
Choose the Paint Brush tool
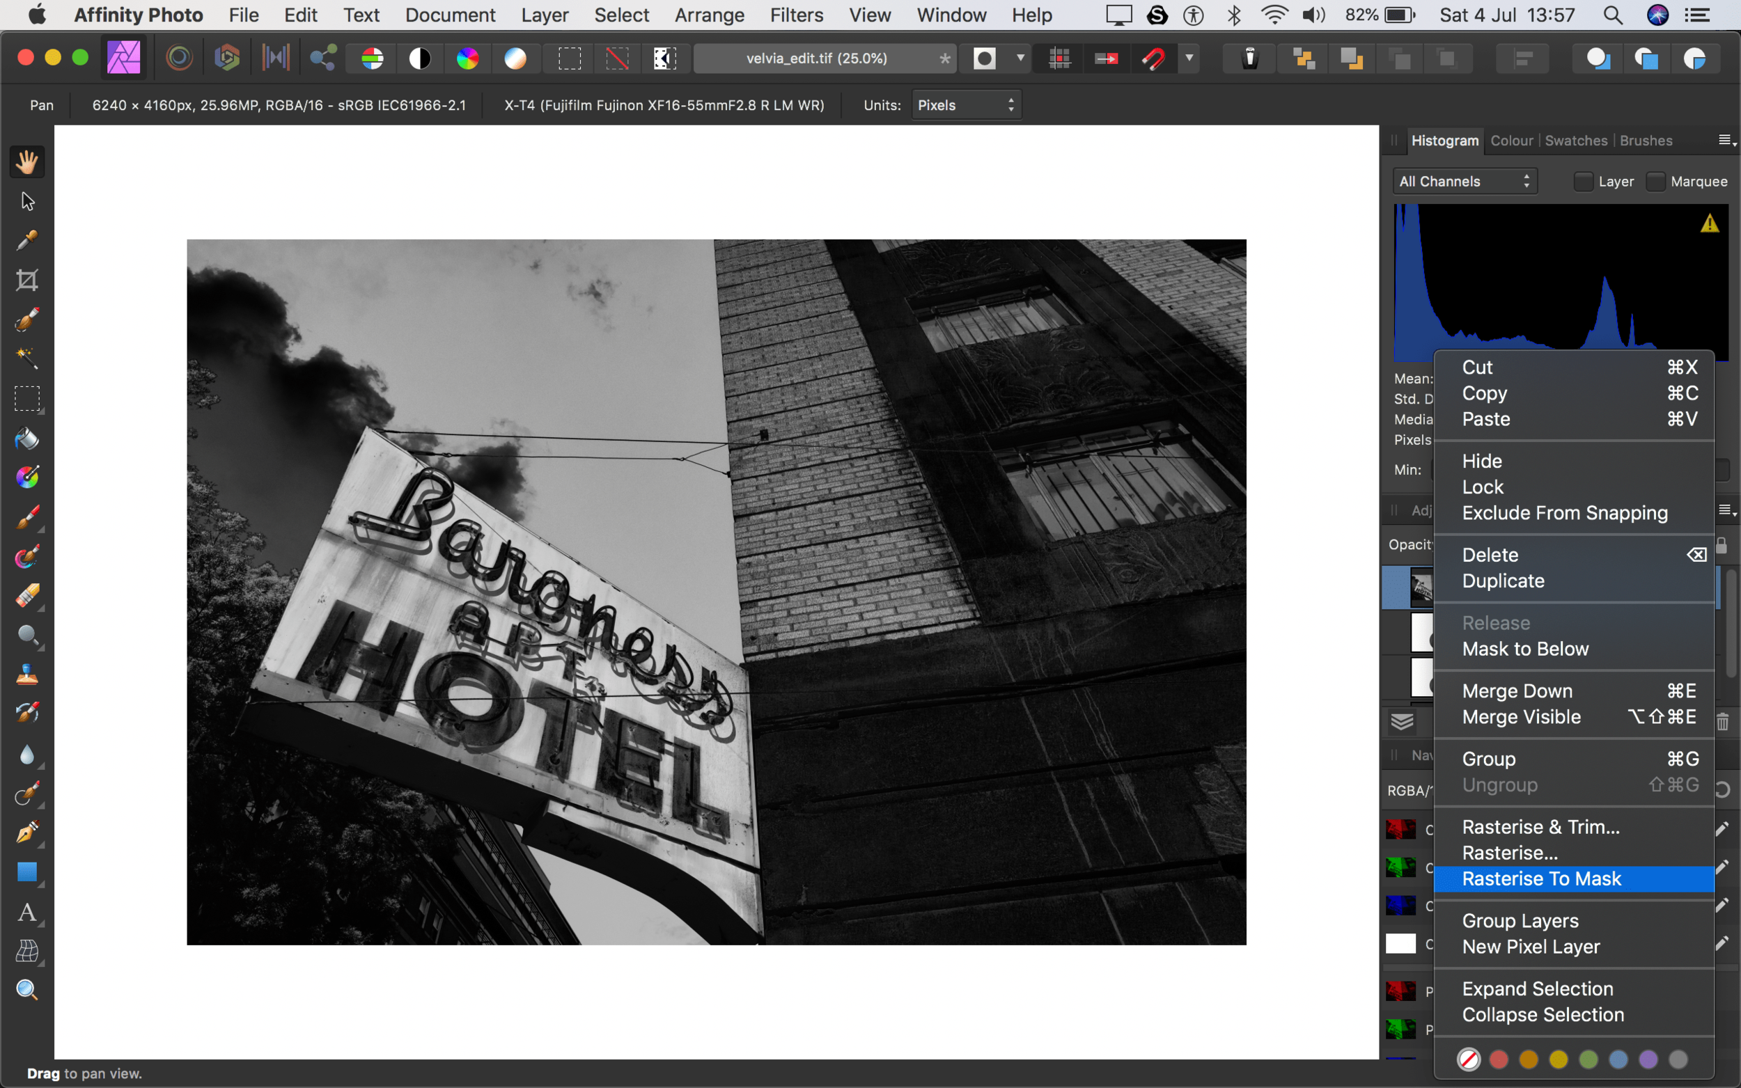[27, 517]
